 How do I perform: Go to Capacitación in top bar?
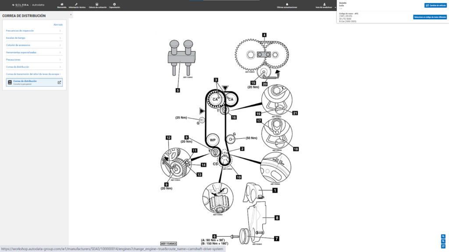pyautogui.click(x=114, y=4)
